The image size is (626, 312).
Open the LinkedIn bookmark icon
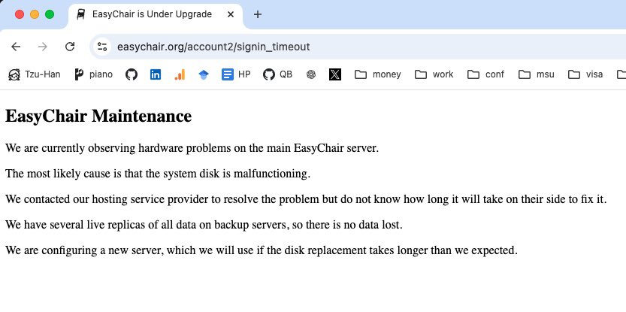(156, 74)
